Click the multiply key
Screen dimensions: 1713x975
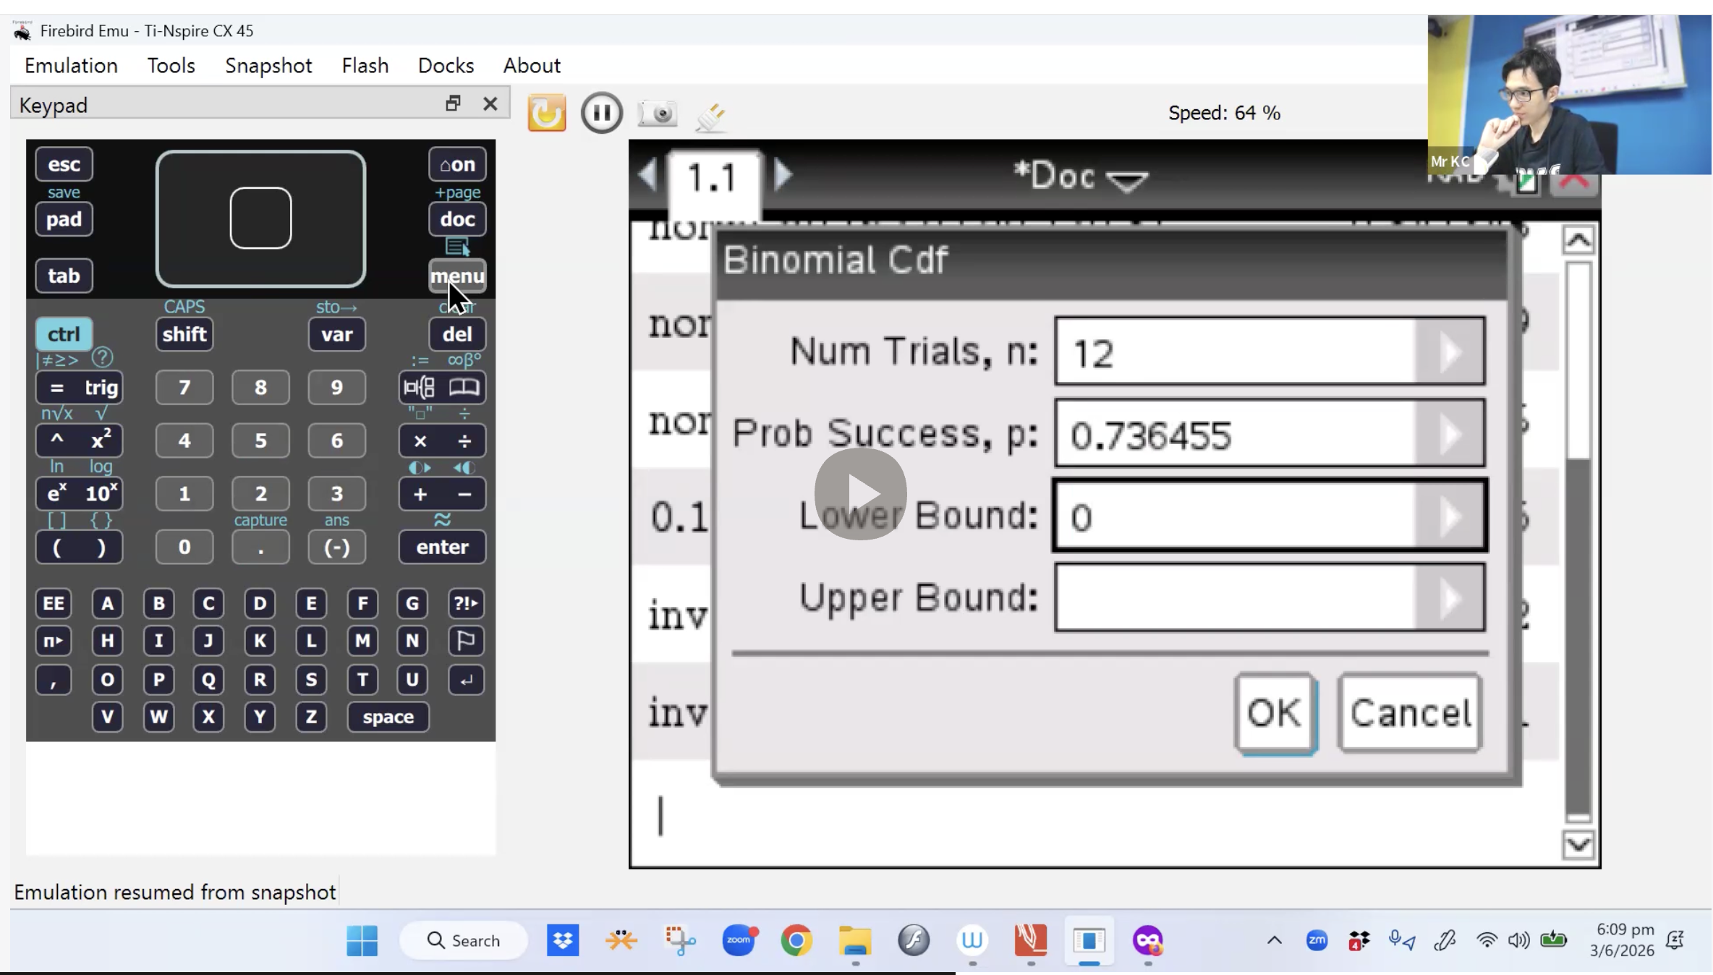(420, 440)
